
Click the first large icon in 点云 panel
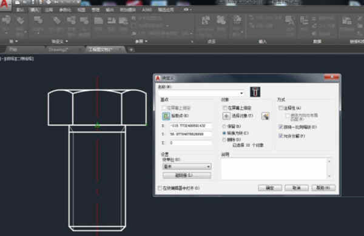click(x=205, y=21)
